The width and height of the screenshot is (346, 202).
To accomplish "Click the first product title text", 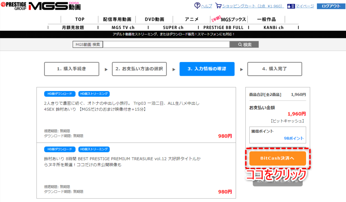I will click(x=122, y=106).
